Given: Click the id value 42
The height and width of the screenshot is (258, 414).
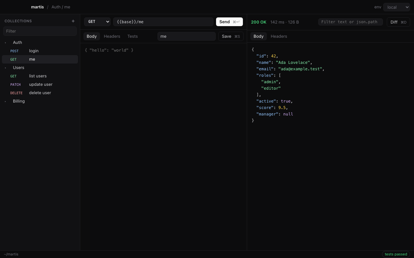Looking at the screenshot, I should click(273, 56).
